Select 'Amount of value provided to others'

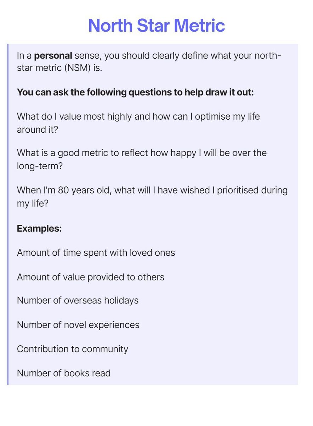91,277
